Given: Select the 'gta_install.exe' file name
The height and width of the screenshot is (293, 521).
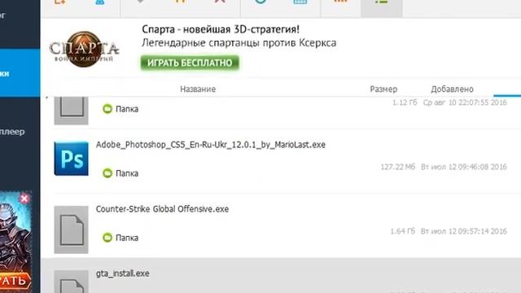Looking at the screenshot, I should tap(123, 273).
